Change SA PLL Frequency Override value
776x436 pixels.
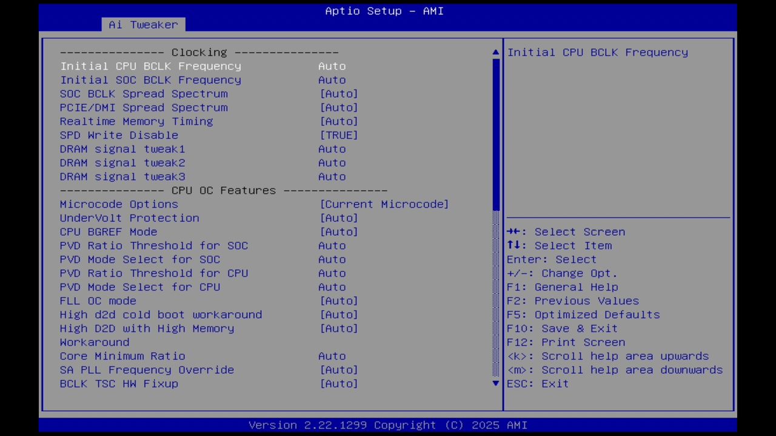click(x=147, y=369)
